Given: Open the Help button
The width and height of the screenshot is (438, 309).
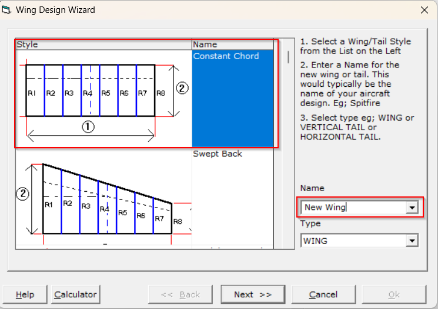Looking at the screenshot, I should coord(25,294).
